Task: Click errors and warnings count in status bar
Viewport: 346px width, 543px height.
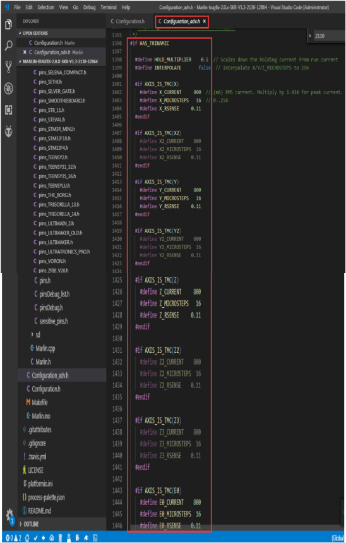Action: [13, 538]
